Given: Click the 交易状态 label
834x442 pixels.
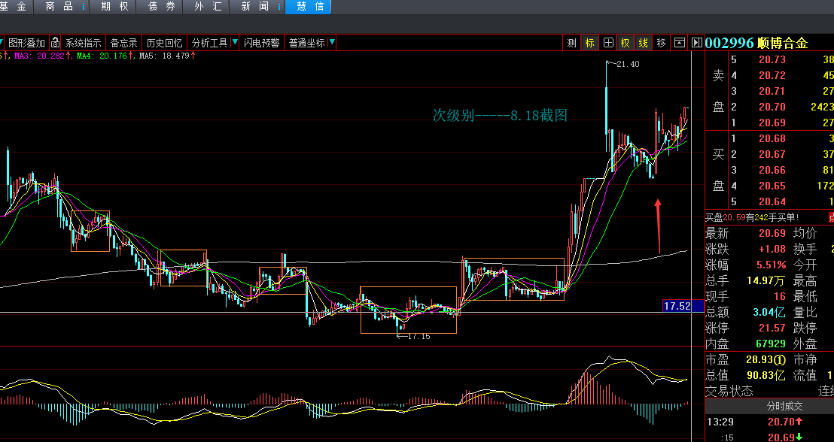Looking at the screenshot, I should 729,392.
